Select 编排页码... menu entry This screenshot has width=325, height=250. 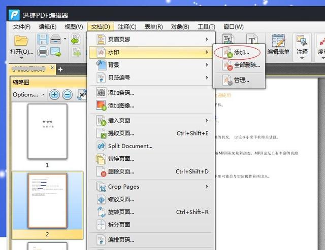click(151, 240)
